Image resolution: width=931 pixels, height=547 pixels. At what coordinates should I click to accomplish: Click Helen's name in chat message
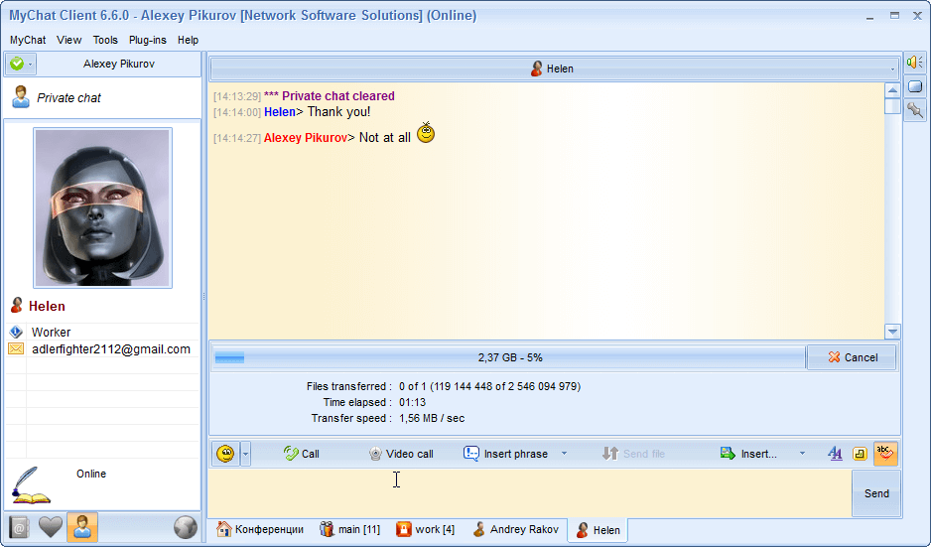280,111
